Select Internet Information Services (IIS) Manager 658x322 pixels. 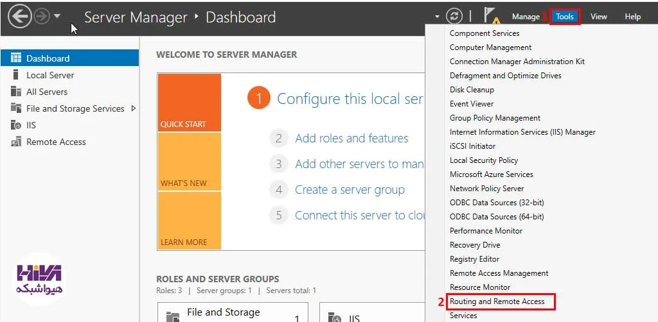pos(522,132)
